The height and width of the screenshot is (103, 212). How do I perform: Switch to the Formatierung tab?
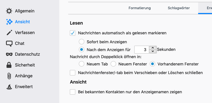click(x=140, y=8)
